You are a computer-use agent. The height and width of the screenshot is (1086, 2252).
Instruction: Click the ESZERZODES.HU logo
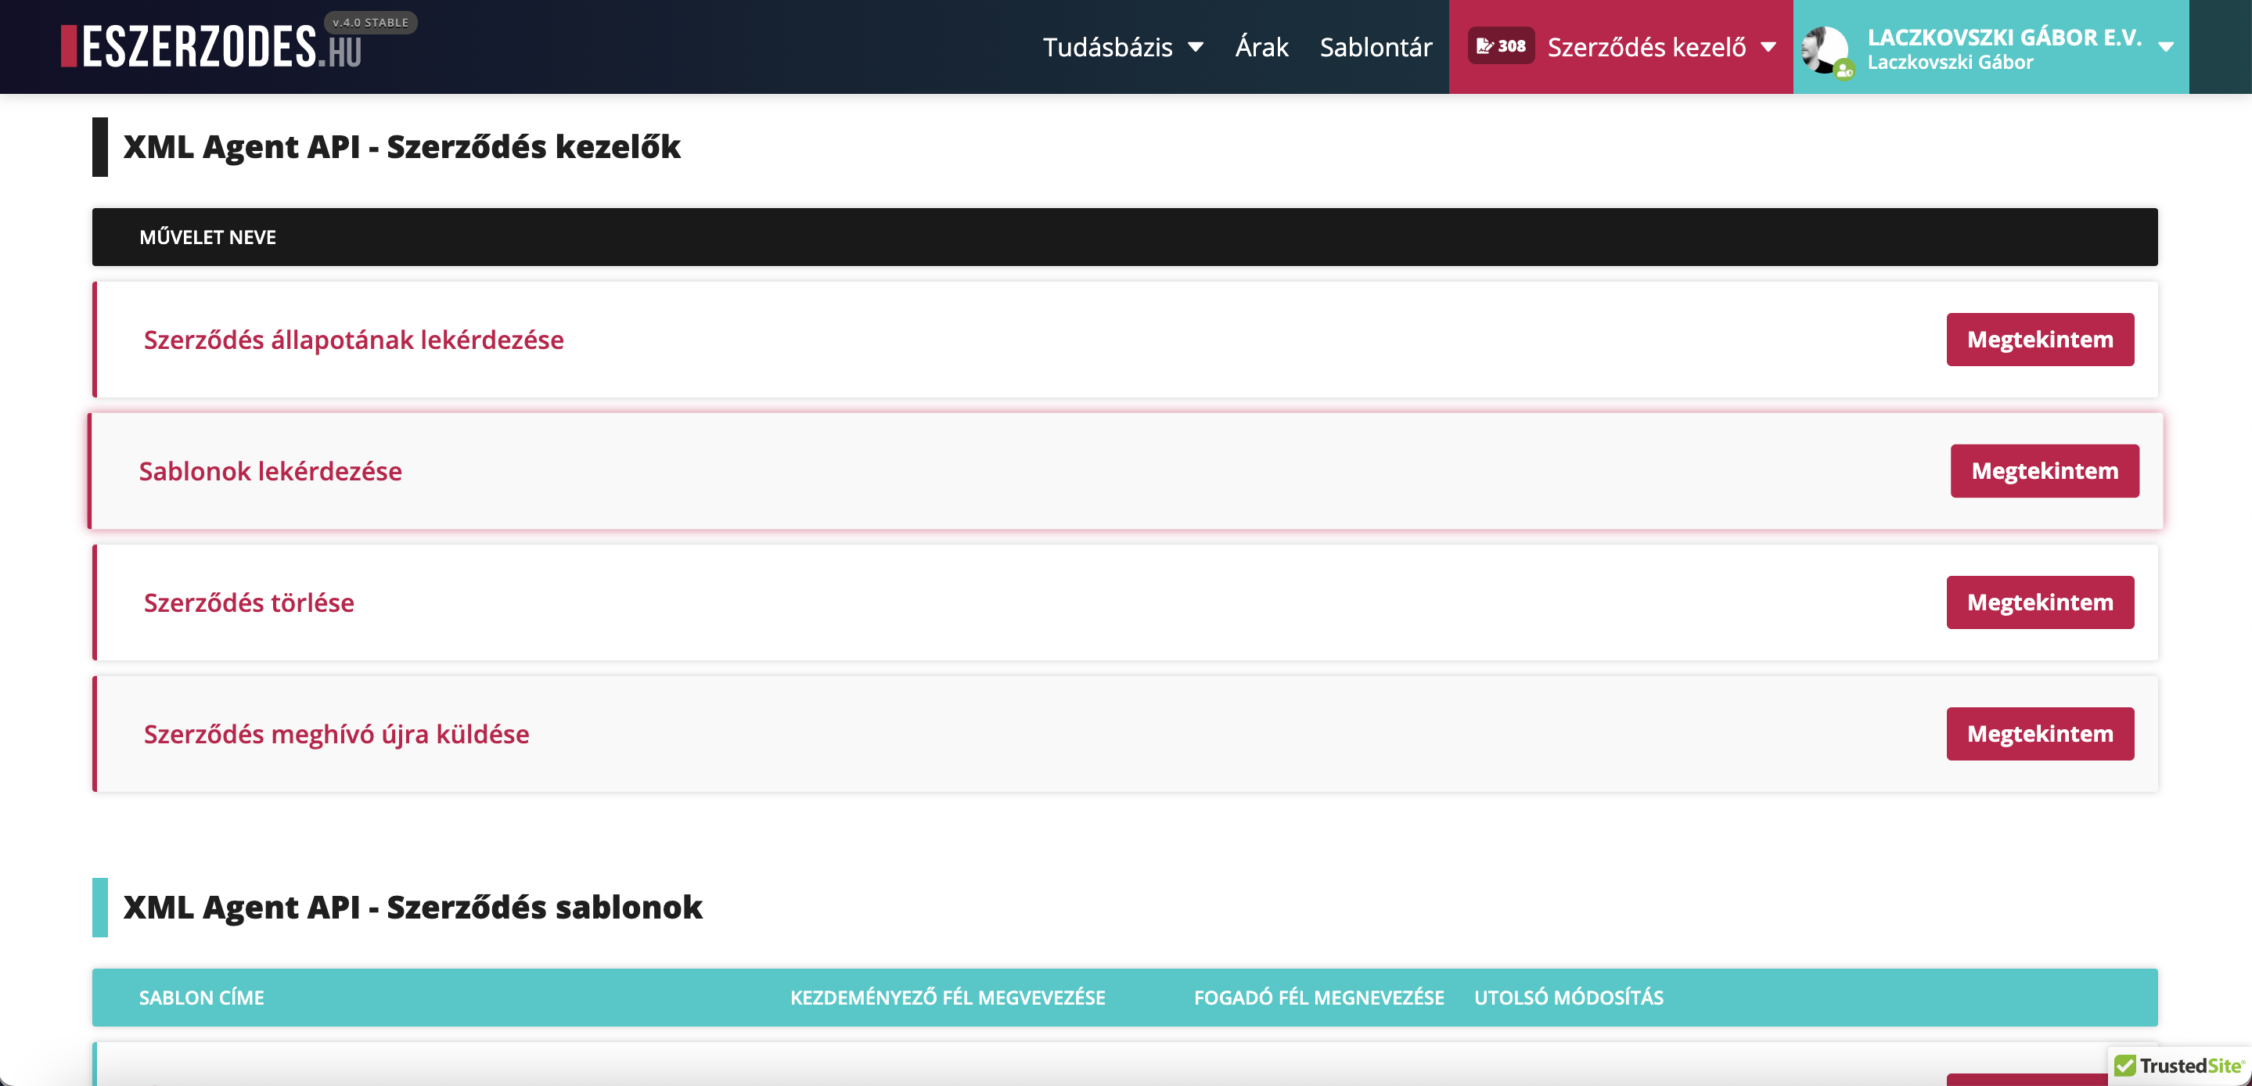click(210, 47)
